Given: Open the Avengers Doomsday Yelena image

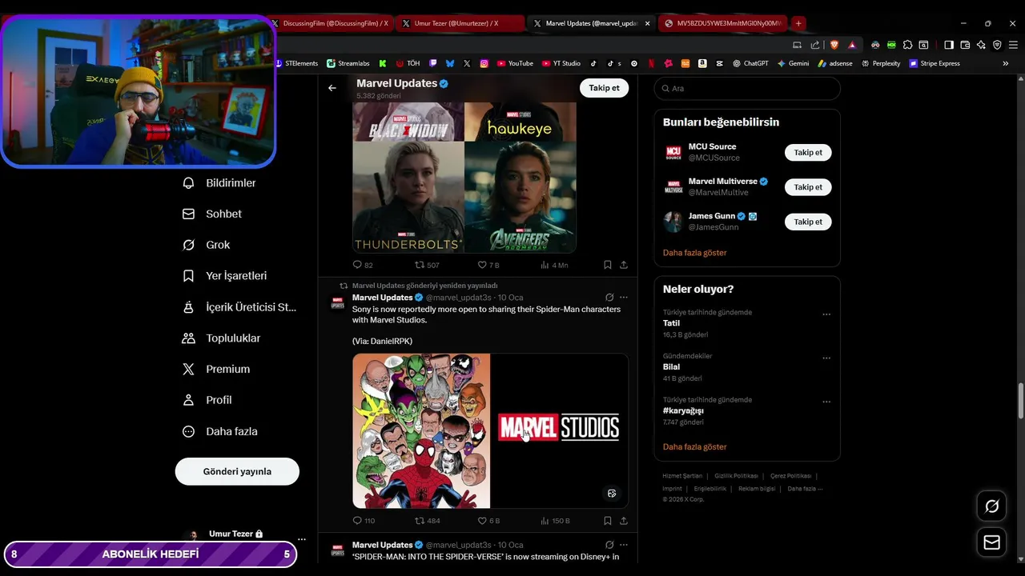Looking at the screenshot, I should (x=521, y=198).
